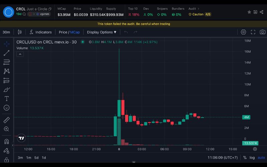Enter fullscreen chart mode
The width and height of the screenshot is (267, 167).
pos(253,32)
